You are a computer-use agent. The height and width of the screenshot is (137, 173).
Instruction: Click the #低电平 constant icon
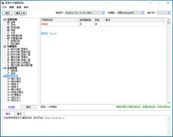(x=8, y=87)
